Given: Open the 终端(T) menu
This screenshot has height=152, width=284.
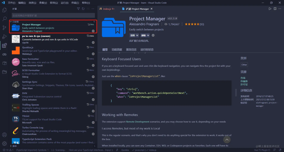Looking at the screenshot, I should click(x=75, y=3).
